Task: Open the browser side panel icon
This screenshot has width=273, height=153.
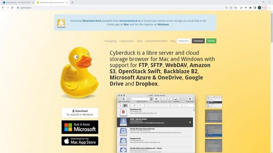Action: [255, 8]
